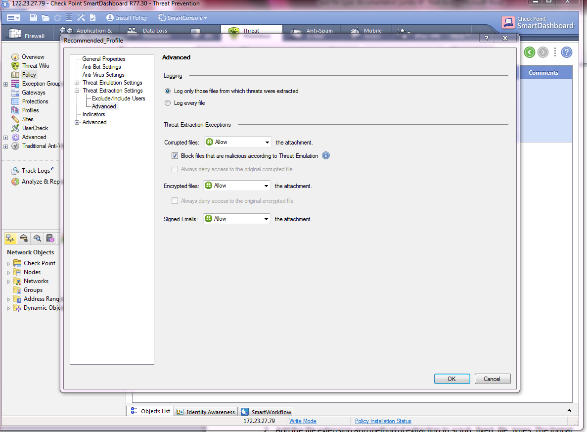
Task: Uncheck 'Block files that are malicious' checkbox
Action: pos(175,156)
